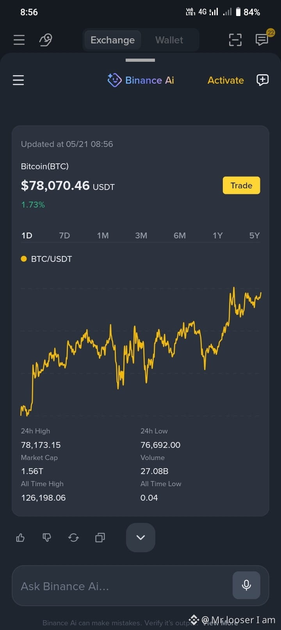Open the QR scan icon

tap(235, 40)
